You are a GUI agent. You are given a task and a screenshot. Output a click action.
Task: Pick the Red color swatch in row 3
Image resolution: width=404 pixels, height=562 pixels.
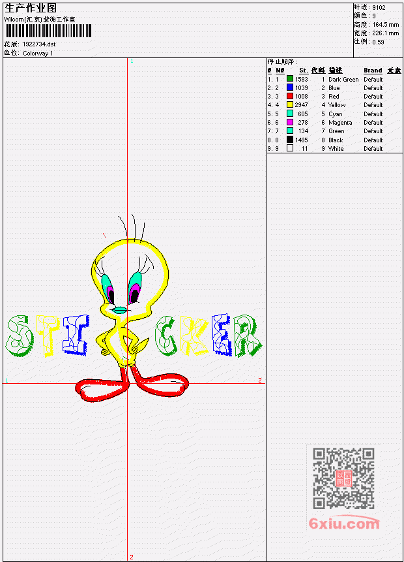coord(290,96)
